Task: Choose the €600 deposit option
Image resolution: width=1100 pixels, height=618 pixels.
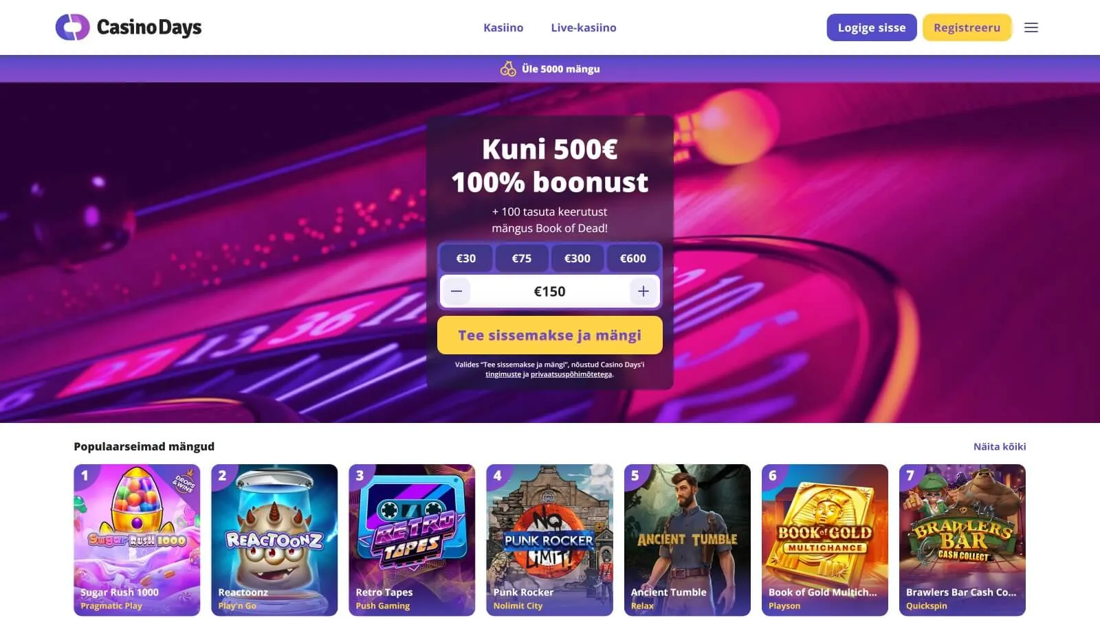Action: [633, 258]
